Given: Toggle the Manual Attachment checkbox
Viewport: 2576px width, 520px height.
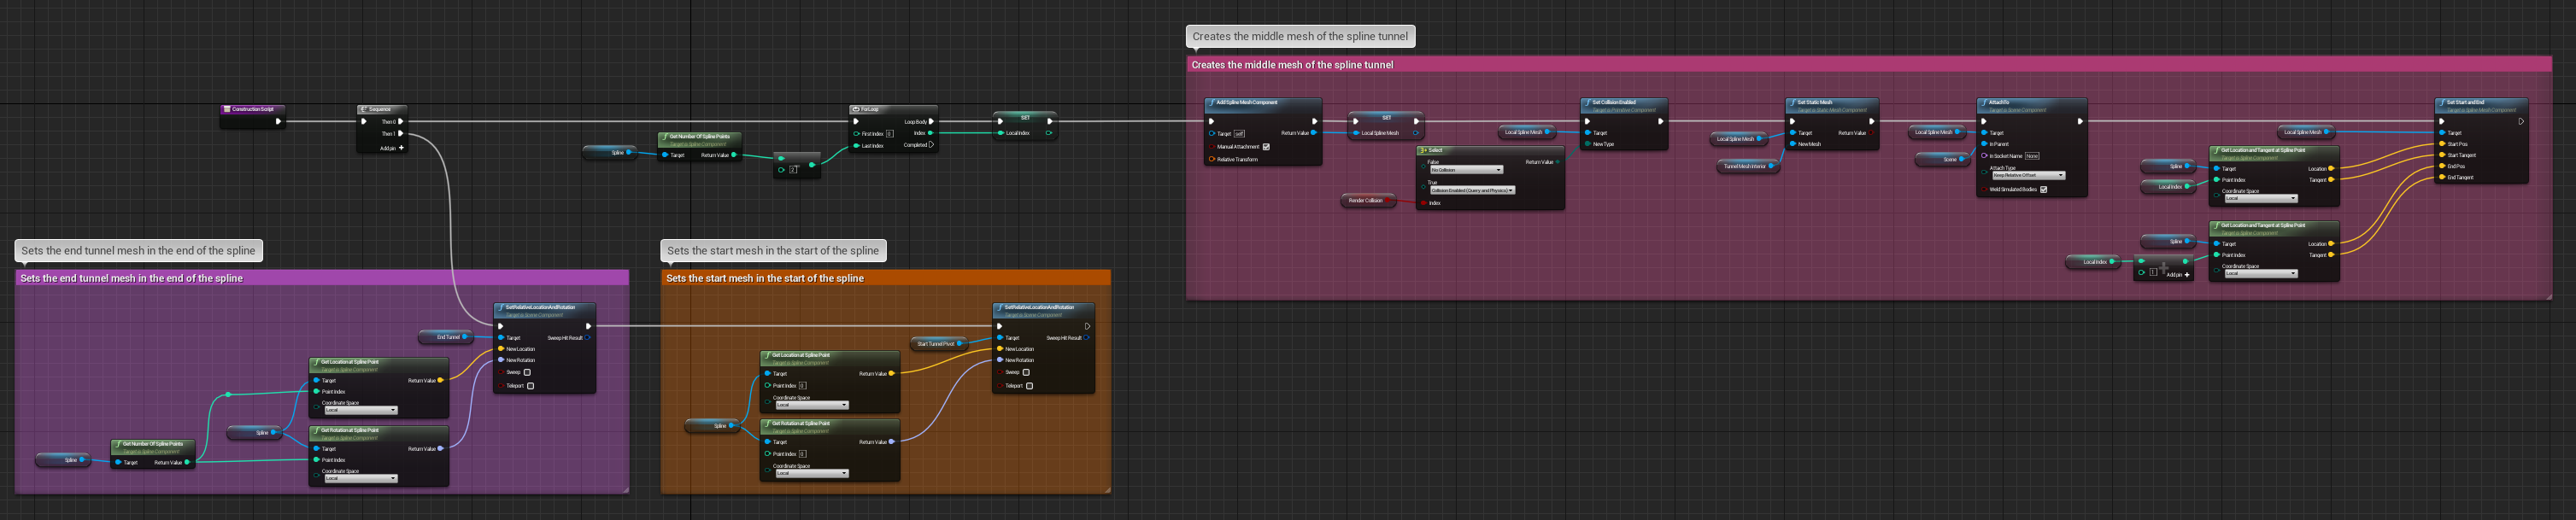Looking at the screenshot, I should (x=1266, y=147).
